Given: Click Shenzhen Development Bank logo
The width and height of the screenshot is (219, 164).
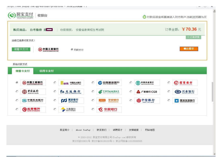Looking at the screenshot, I should 185,101.
